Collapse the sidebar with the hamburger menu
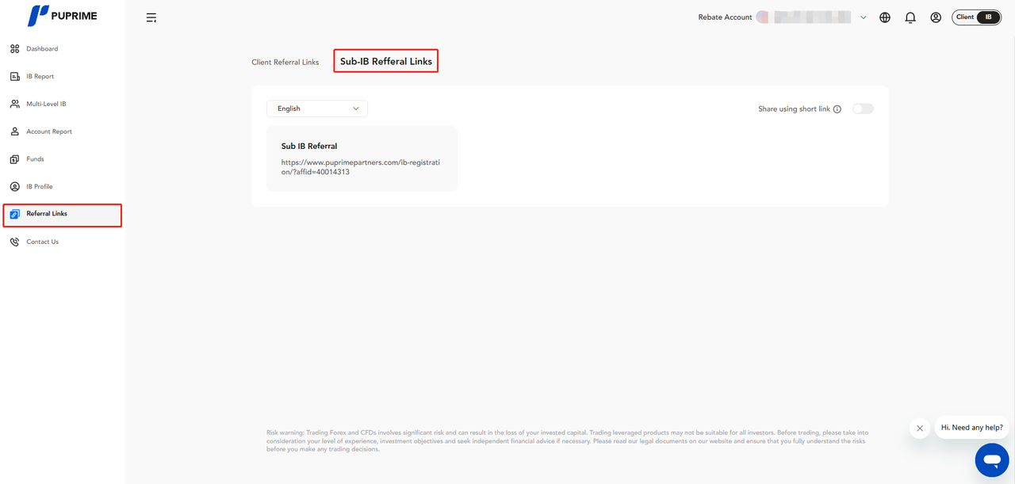This screenshot has width=1015, height=484. click(x=151, y=17)
